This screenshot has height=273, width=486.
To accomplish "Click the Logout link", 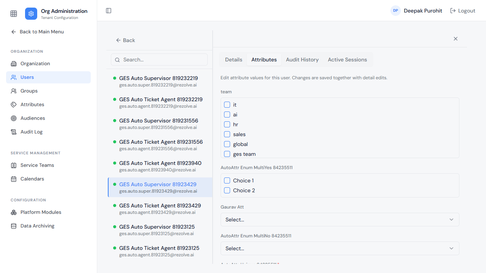I will click(462, 11).
